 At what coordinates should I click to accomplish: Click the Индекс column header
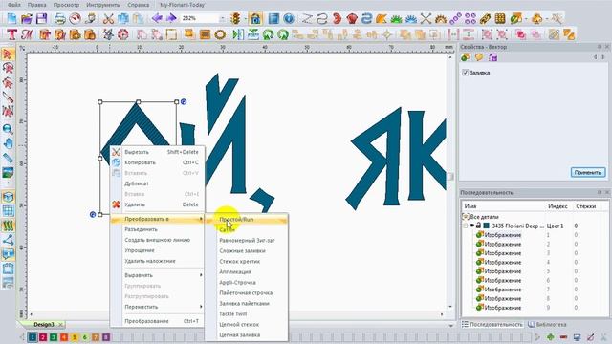click(x=557, y=206)
